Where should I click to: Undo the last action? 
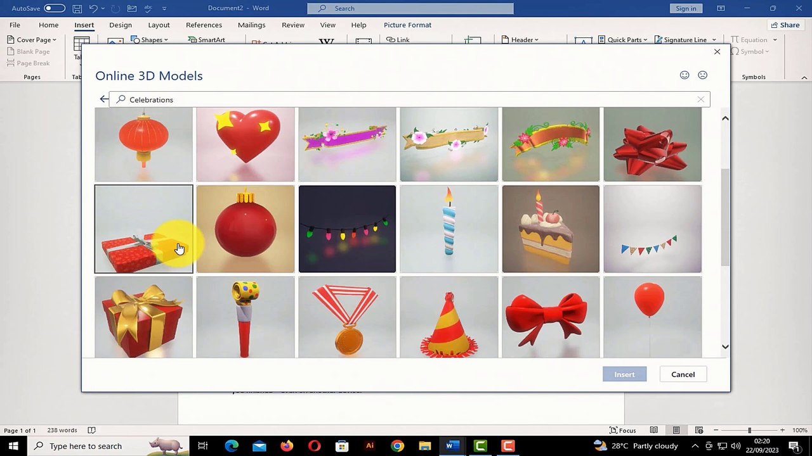(93, 8)
